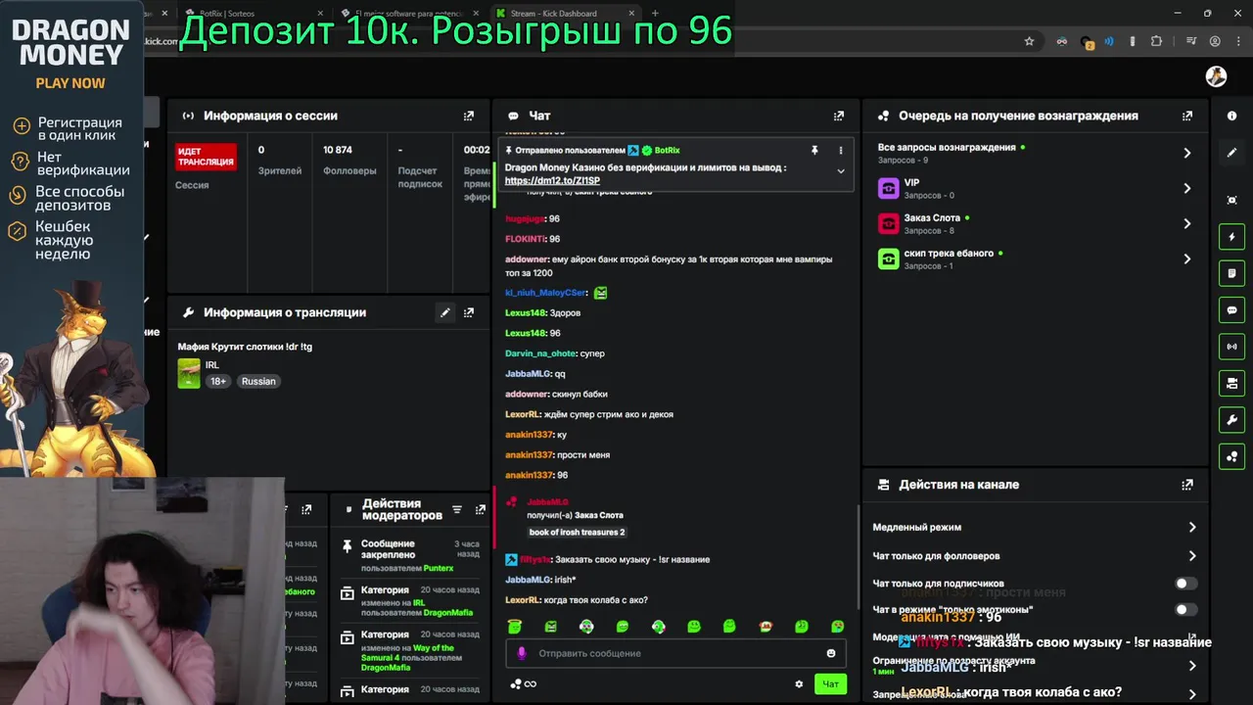Click PLAY NOW on Dragon Money banner
Image resolution: width=1253 pixels, height=705 pixels.
click(70, 83)
